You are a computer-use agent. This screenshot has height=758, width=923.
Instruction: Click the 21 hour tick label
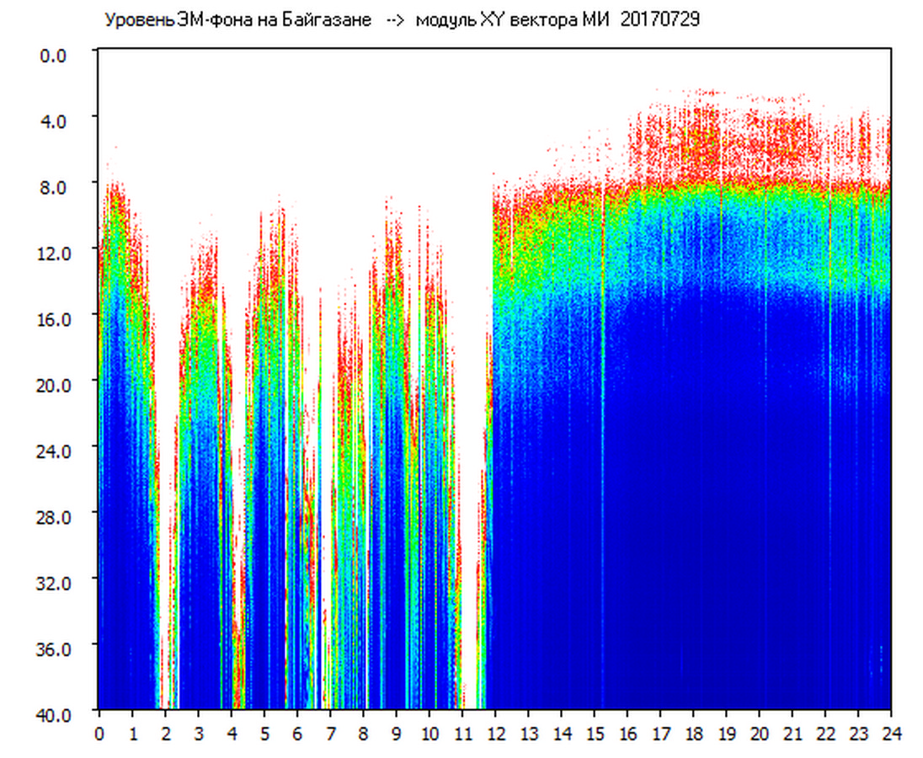point(792,733)
